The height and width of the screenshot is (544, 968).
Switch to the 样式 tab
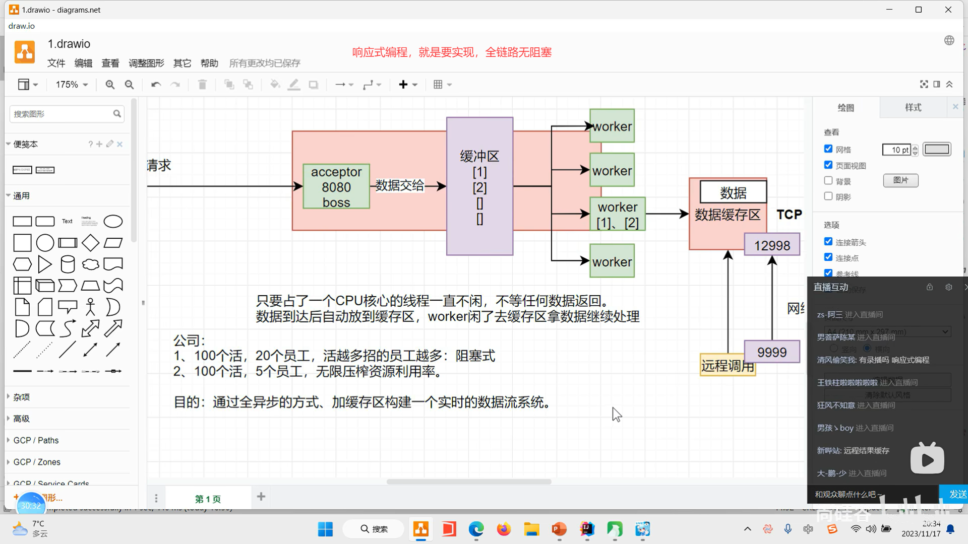[x=913, y=107]
